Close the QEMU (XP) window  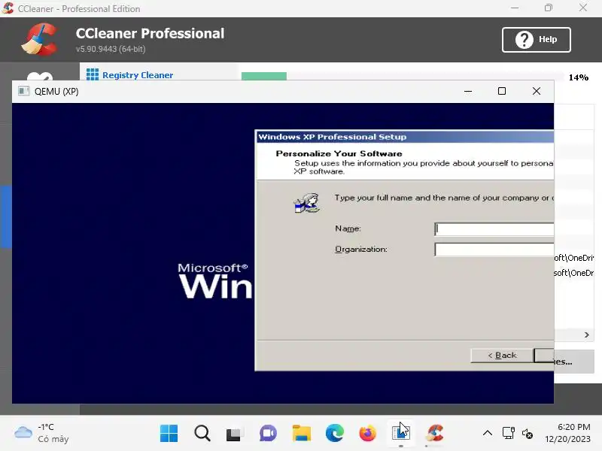[x=537, y=91]
